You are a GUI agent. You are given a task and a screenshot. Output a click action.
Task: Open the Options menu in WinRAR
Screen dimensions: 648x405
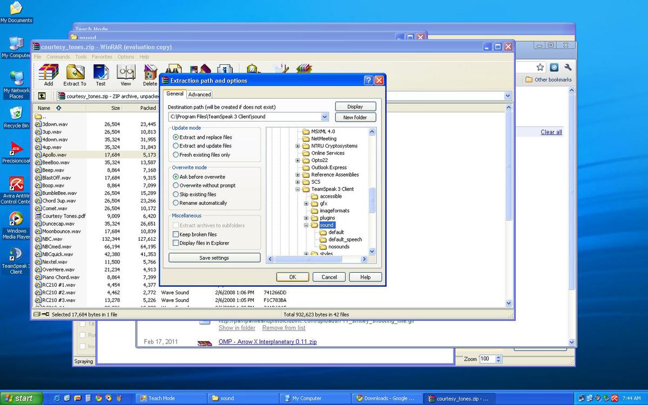(x=126, y=57)
